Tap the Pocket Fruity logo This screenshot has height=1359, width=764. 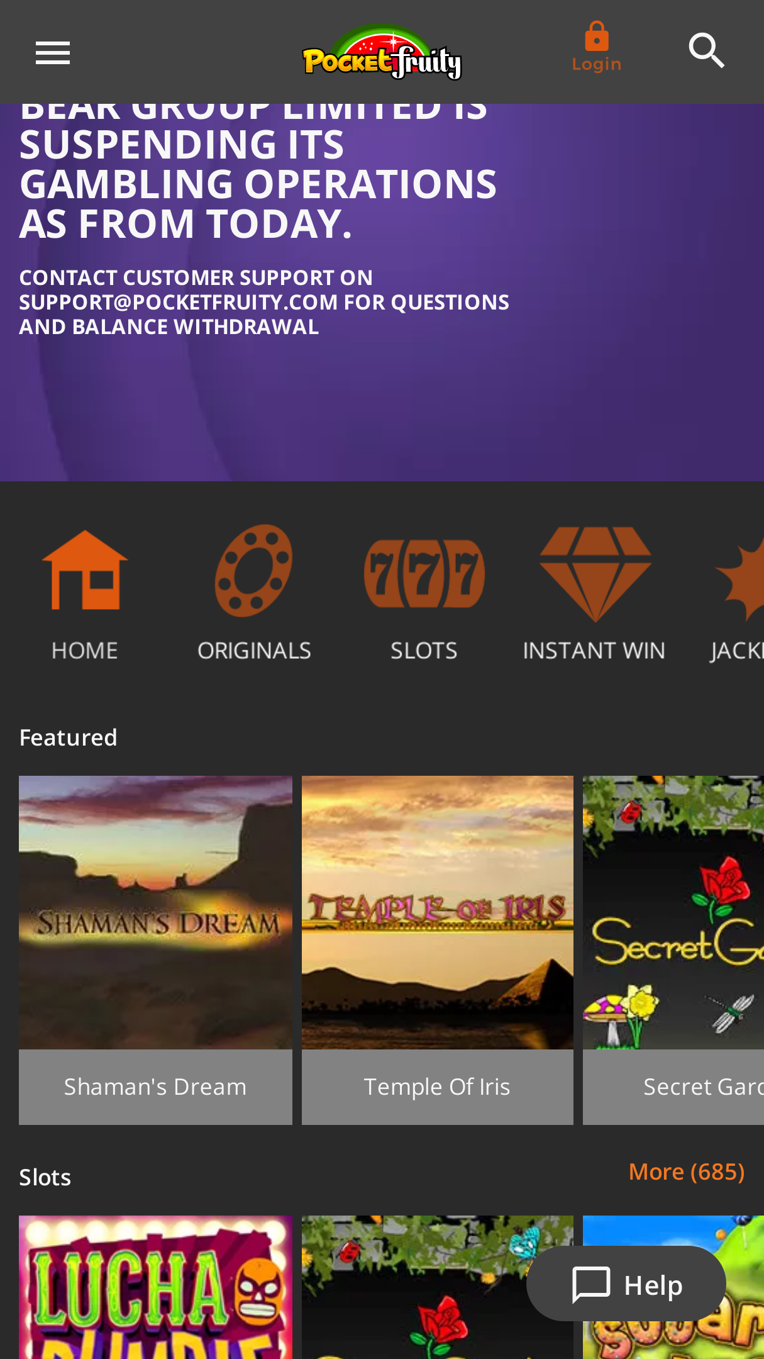(382, 52)
